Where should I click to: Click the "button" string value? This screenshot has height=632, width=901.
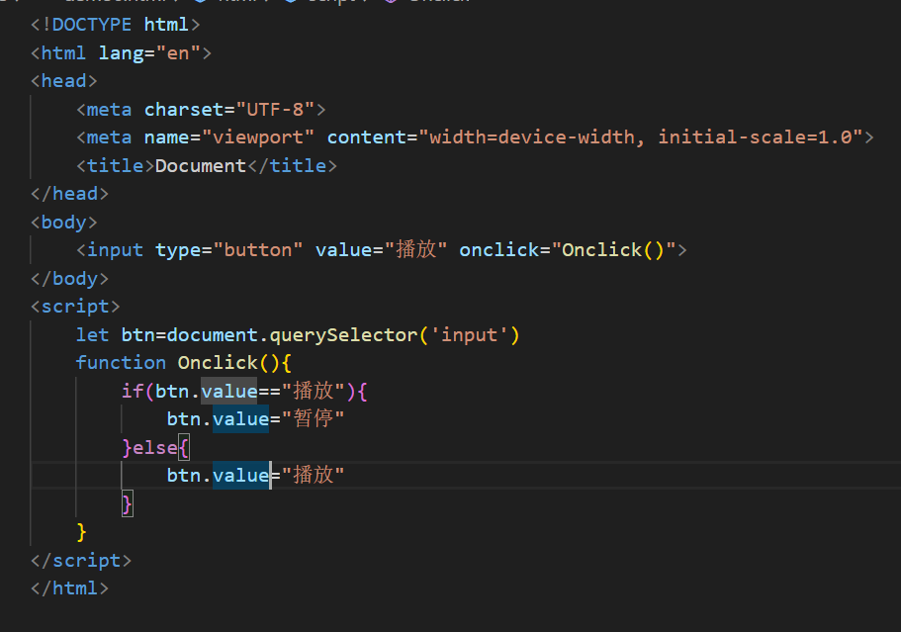click(x=258, y=250)
